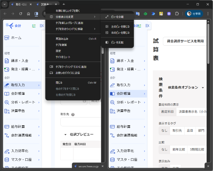Screen dimensions: 213x171
Task: Choose 品目 tag option
Action: coord(190,130)
